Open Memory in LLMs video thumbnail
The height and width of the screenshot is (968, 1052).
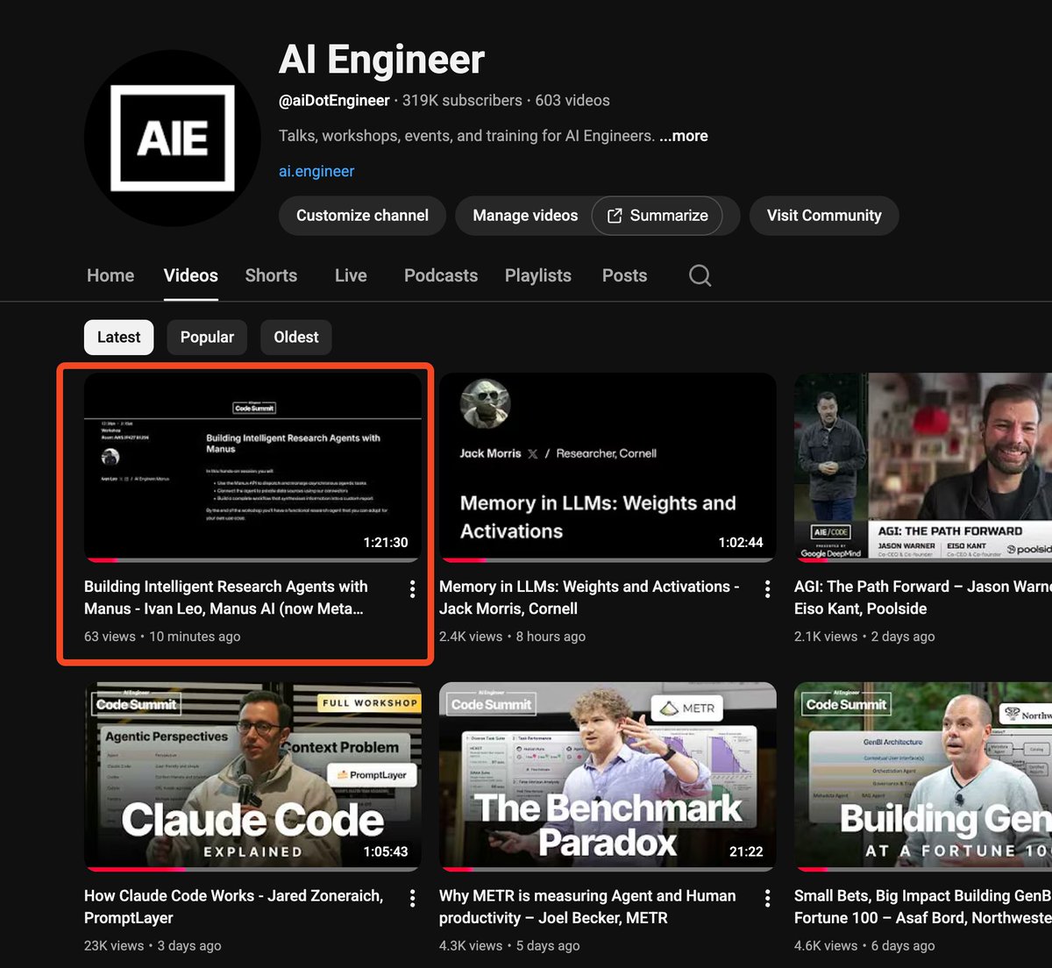point(608,467)
